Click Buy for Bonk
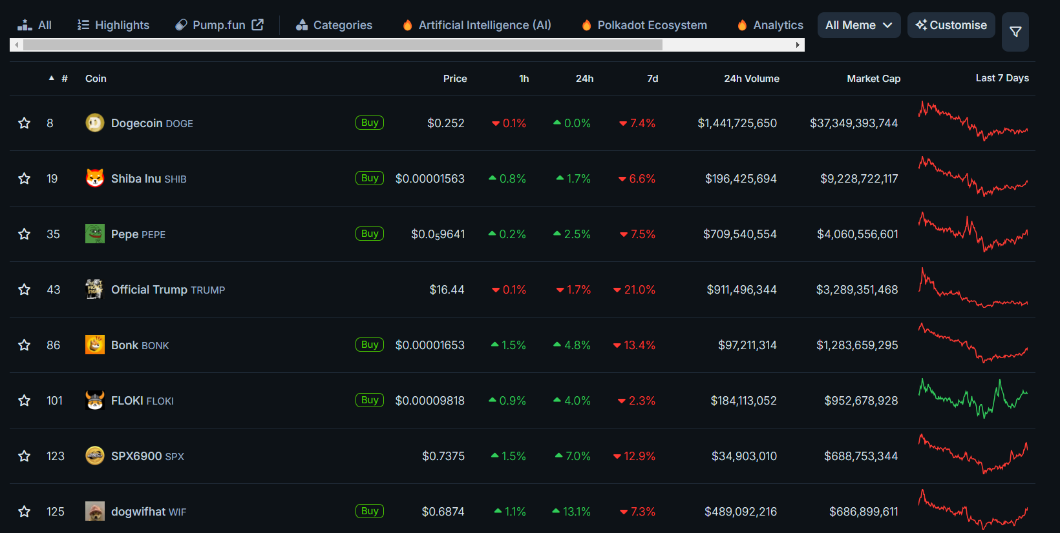1060x533 pixels. point(370,345)
